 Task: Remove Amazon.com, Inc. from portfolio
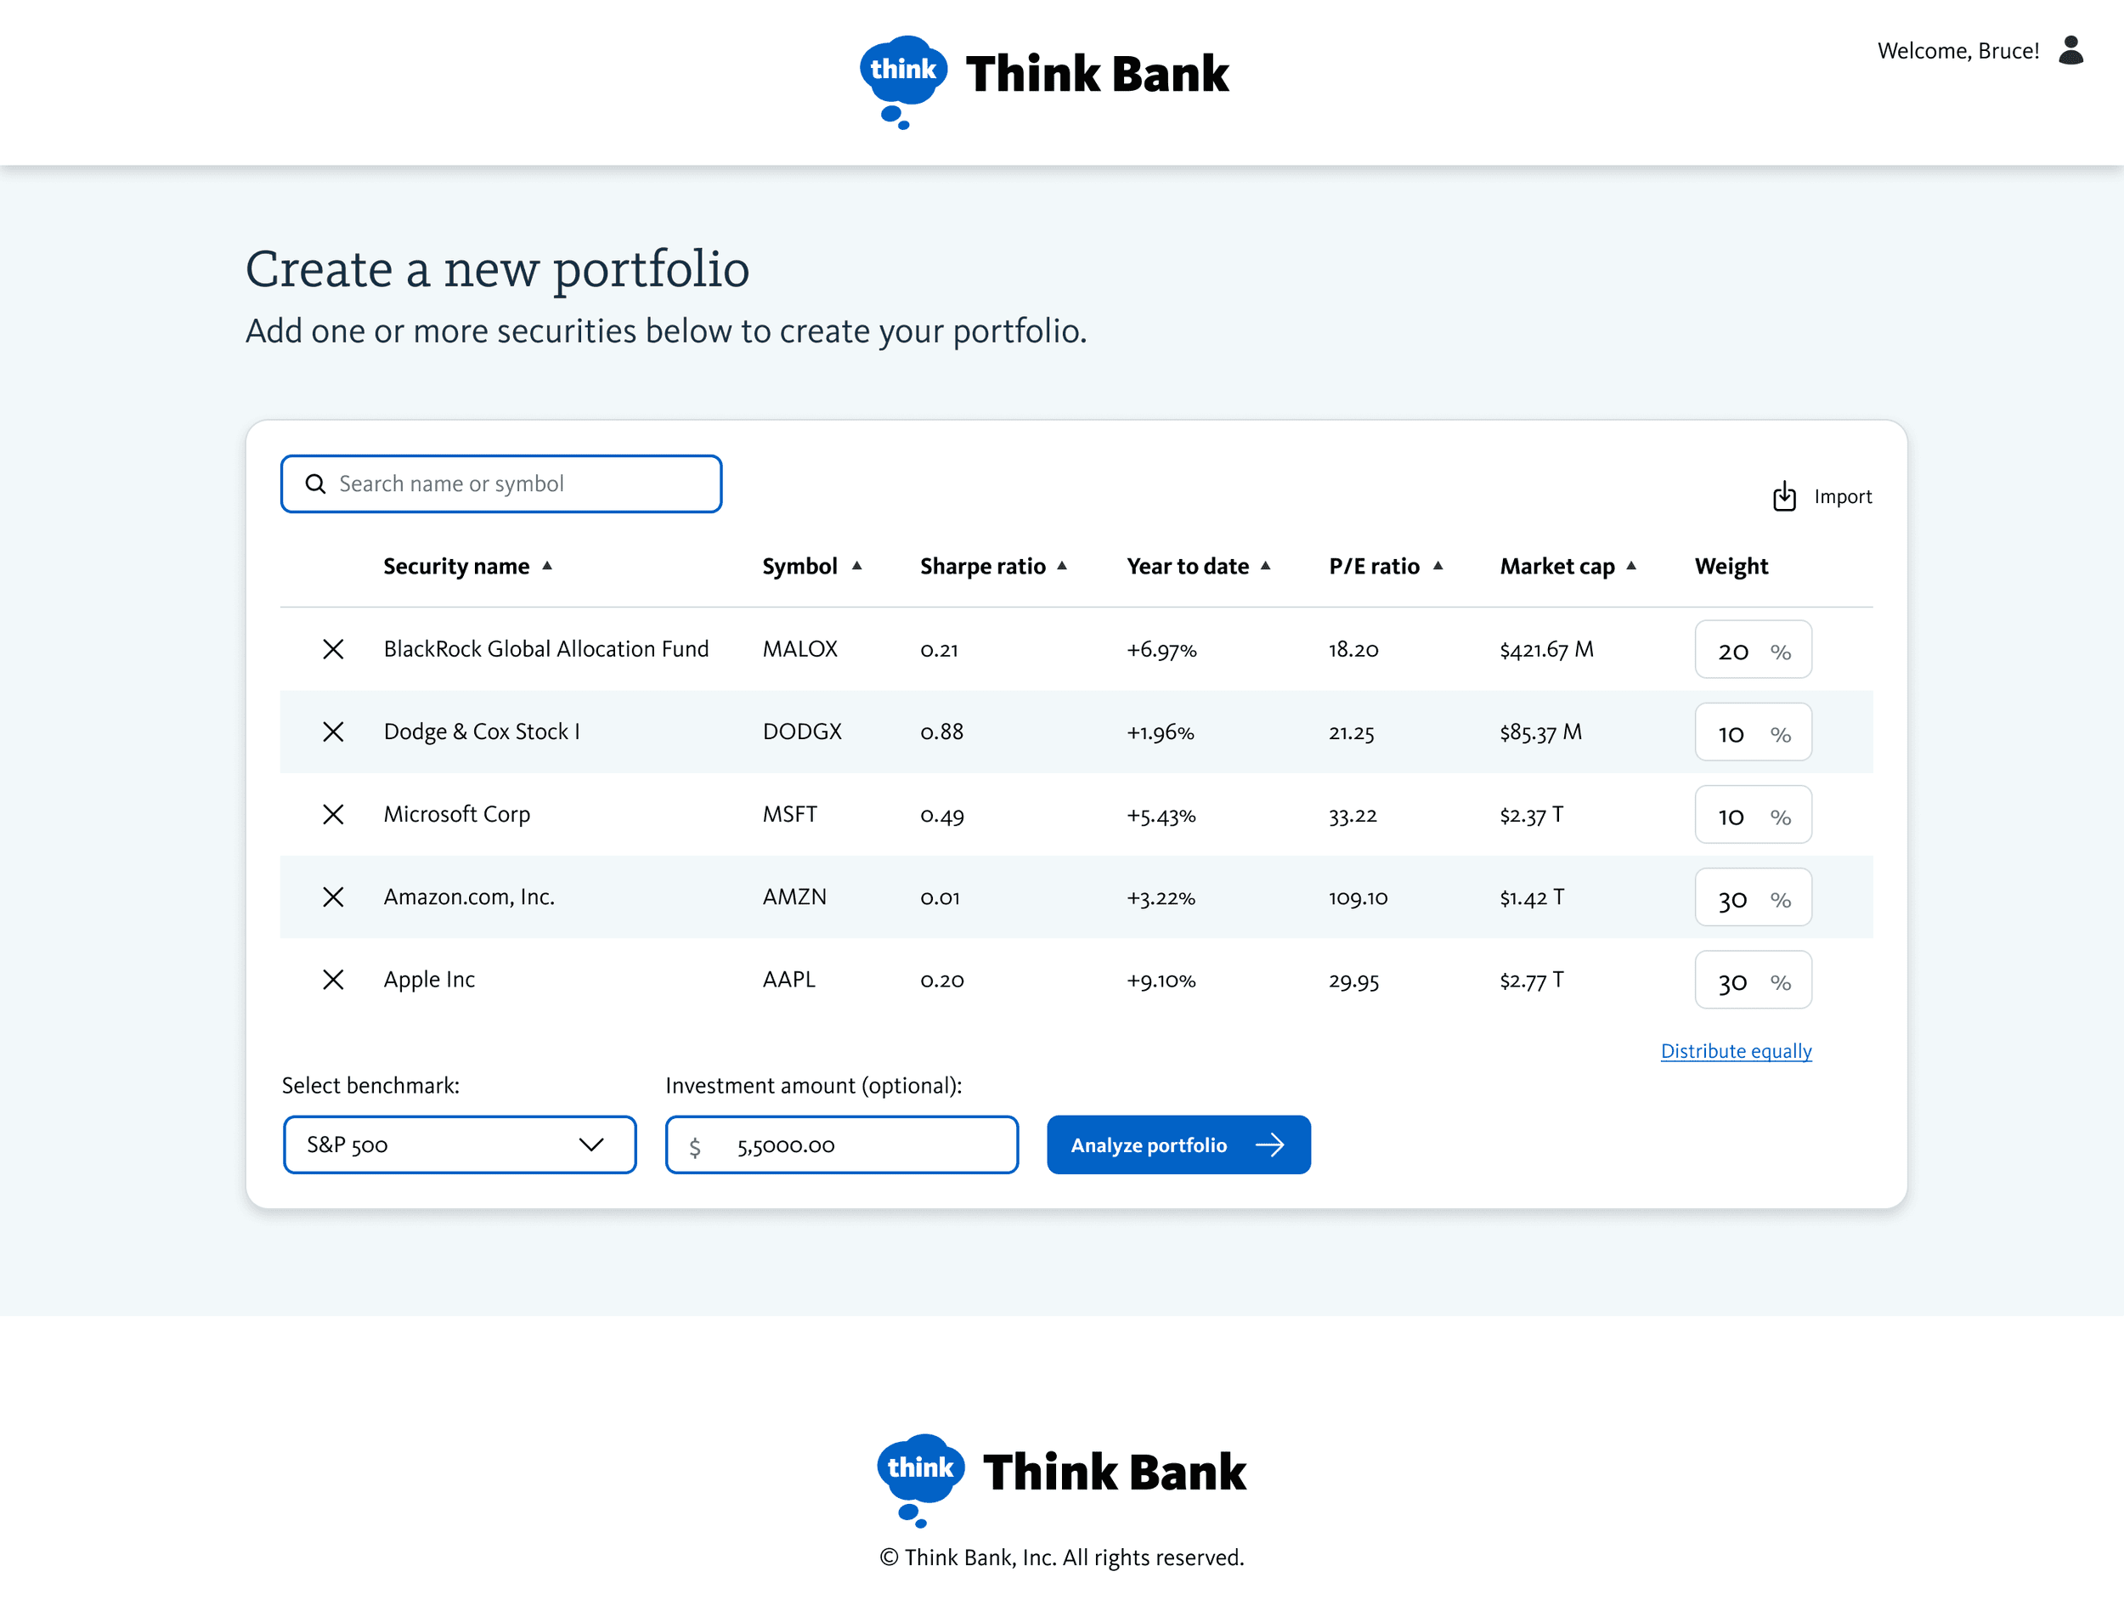pos(333,896)
